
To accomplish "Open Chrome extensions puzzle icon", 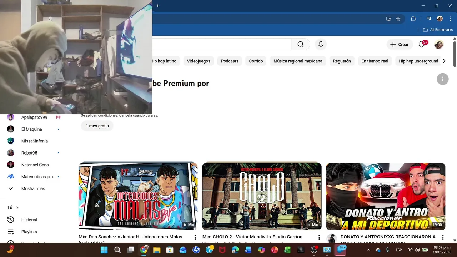I will coord(413,19).
